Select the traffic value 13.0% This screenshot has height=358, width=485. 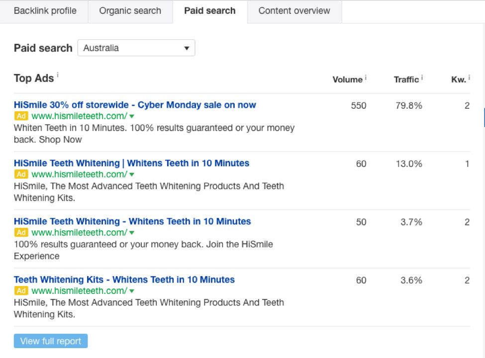[409, 164]
